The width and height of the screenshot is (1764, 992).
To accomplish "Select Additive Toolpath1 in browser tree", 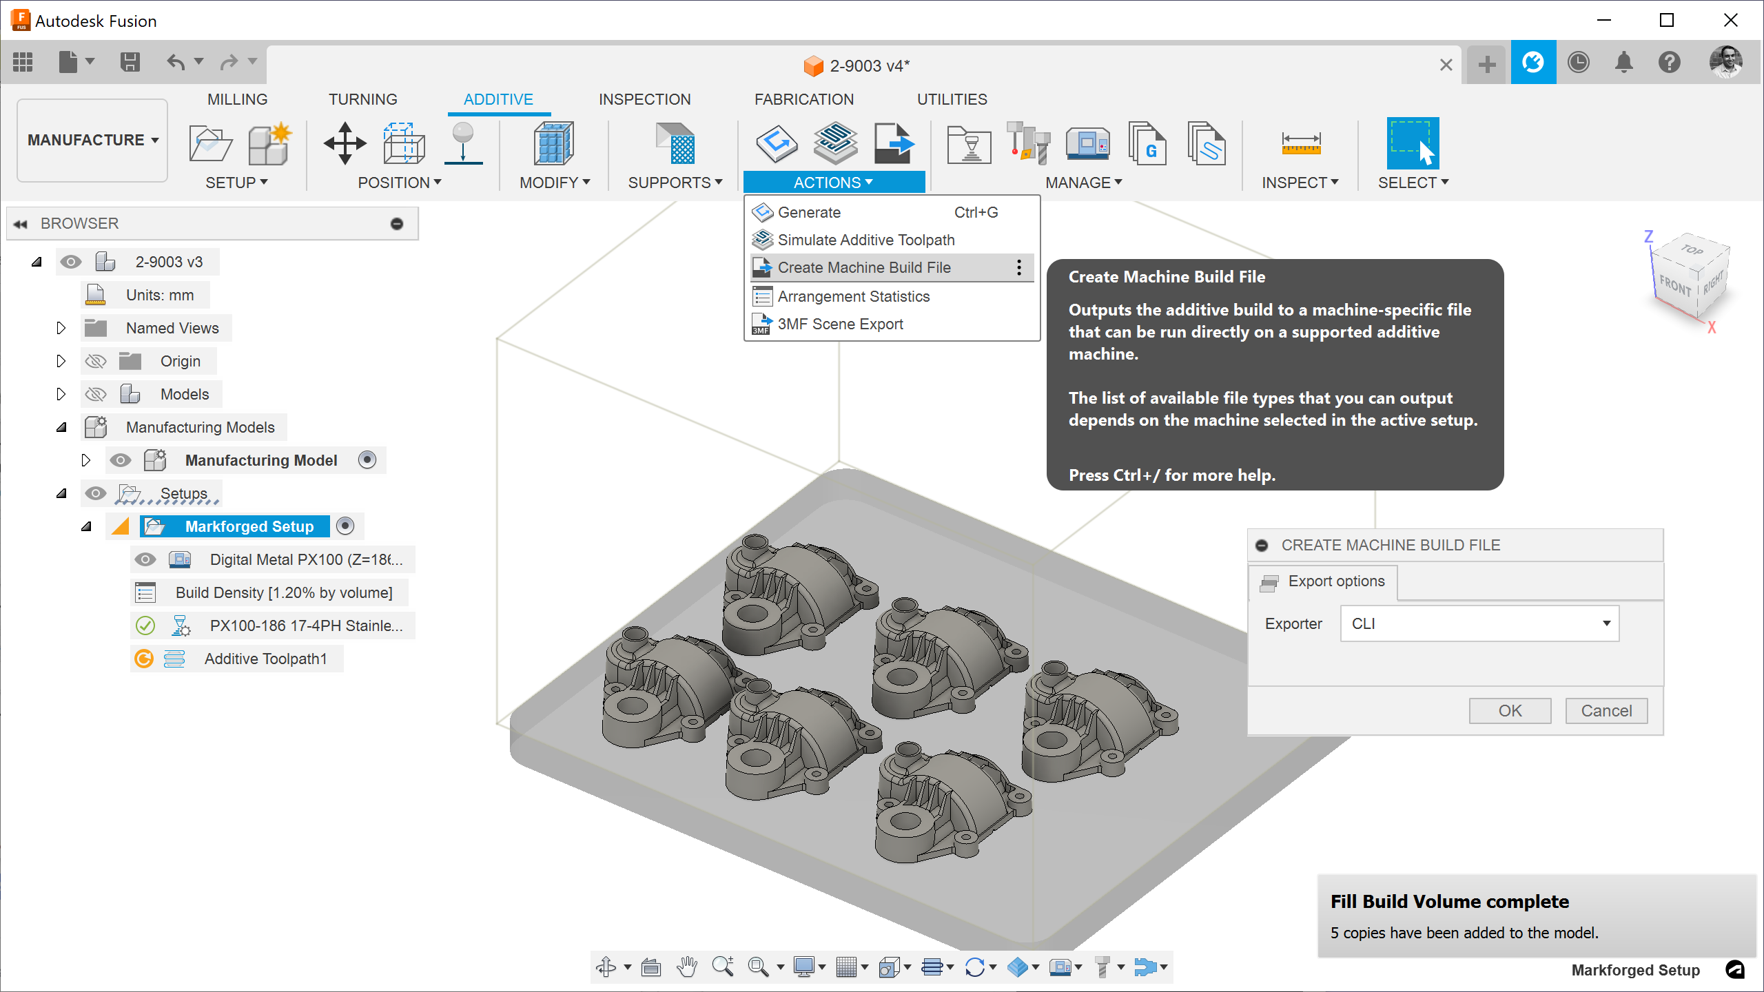I will 265,659.
